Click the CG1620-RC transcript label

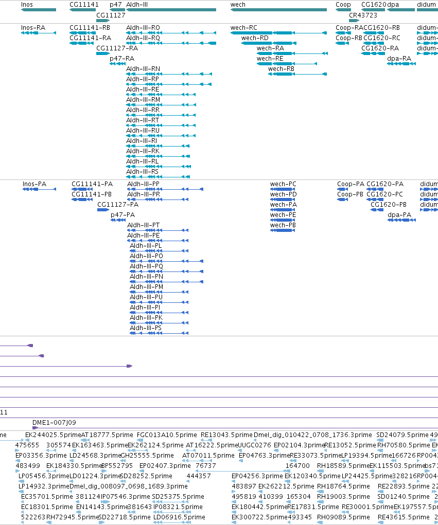point(382,38)
